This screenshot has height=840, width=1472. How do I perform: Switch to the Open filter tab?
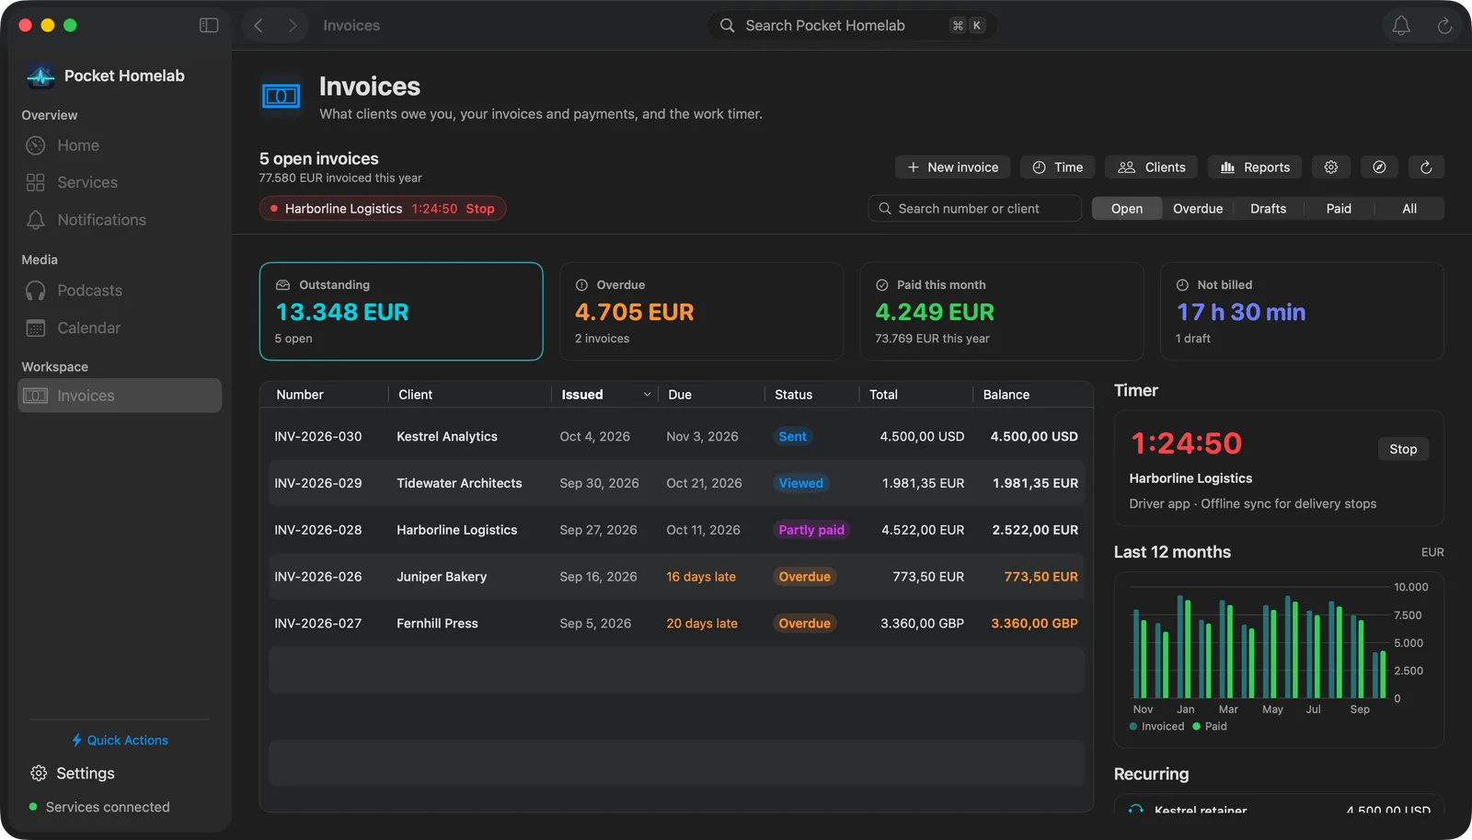click(1126, 209)
